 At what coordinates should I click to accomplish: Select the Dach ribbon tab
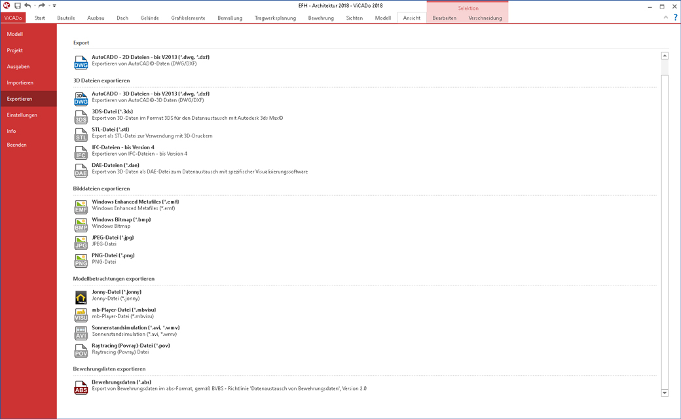pos(122,18)
